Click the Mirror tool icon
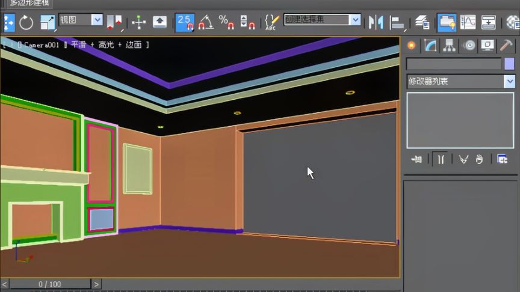Viewport: 520px width, 292px height. pos(376,22)
